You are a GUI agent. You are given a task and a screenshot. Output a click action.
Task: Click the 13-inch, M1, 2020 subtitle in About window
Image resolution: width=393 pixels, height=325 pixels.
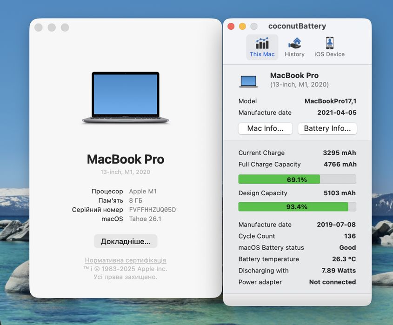tap(125, 172)
